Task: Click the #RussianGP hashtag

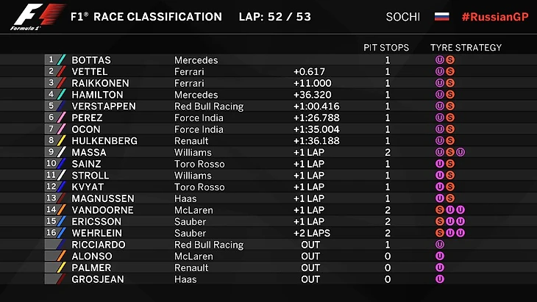Action: click(x=495, y=17)
